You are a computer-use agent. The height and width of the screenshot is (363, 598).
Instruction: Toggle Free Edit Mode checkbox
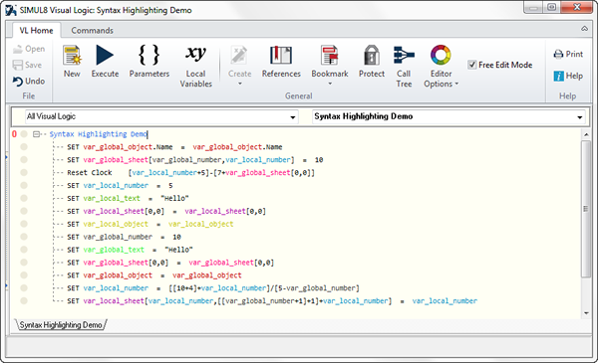472,65
